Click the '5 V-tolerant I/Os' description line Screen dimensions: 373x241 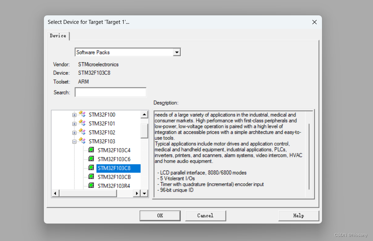coord(176,178)
